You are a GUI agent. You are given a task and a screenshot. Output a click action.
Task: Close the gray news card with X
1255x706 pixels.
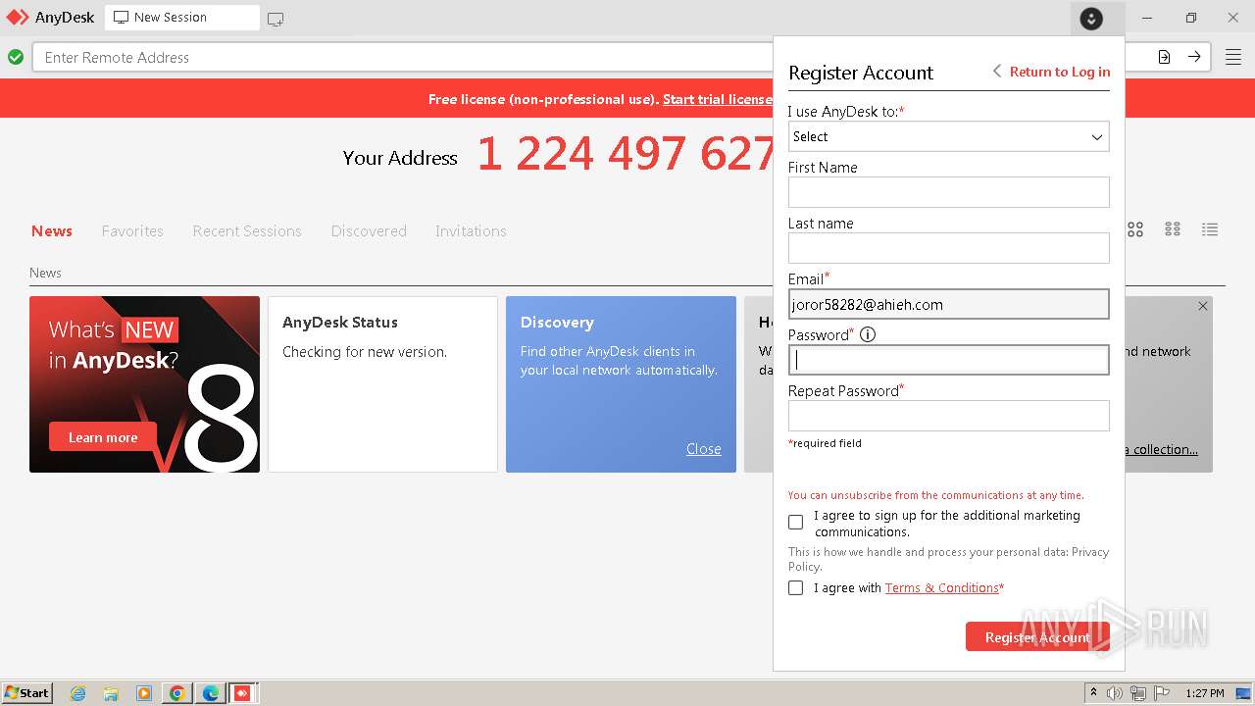click(x=1203, y=306)
